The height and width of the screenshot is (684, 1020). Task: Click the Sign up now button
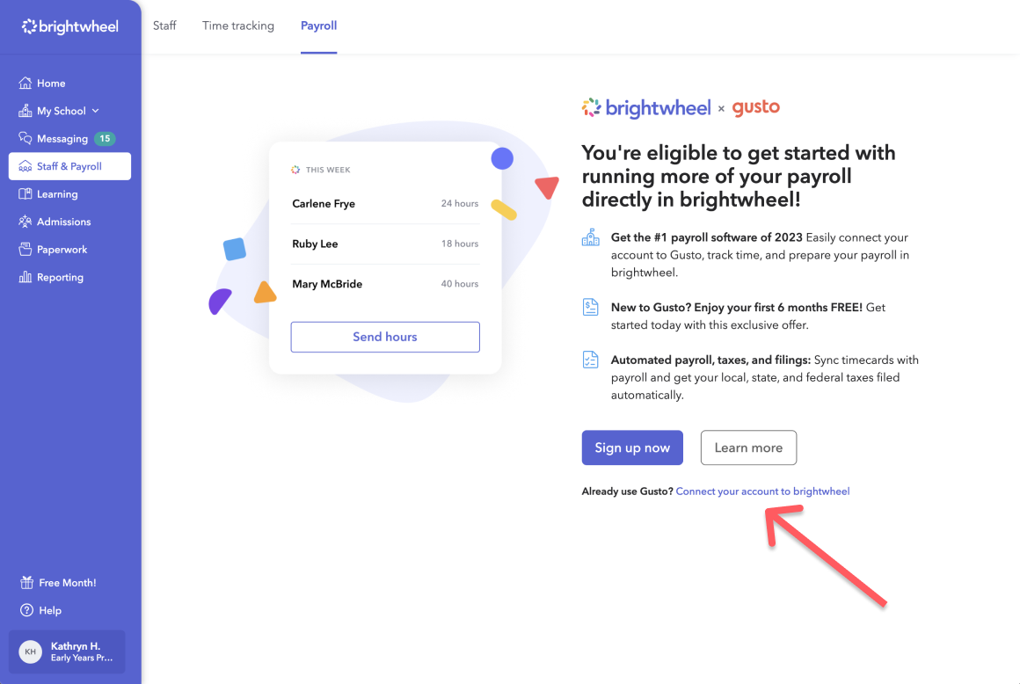point(632,448)
